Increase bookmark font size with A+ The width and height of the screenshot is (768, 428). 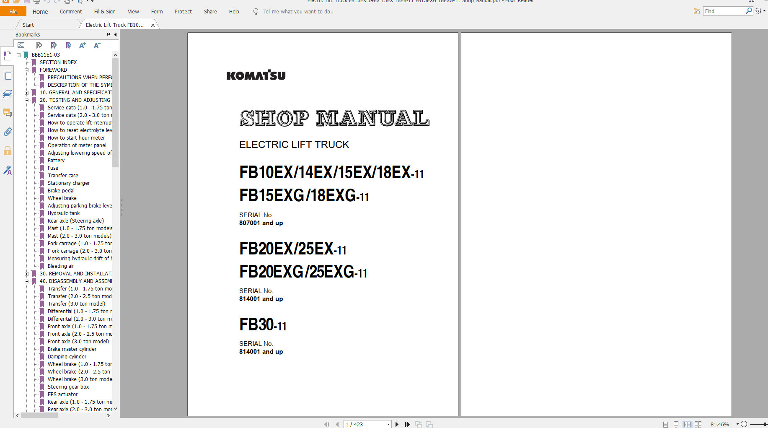(83, 45)
